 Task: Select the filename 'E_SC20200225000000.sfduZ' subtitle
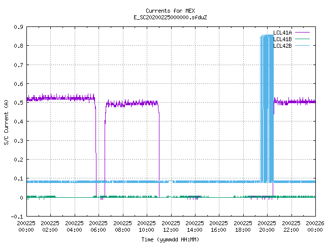170,17
